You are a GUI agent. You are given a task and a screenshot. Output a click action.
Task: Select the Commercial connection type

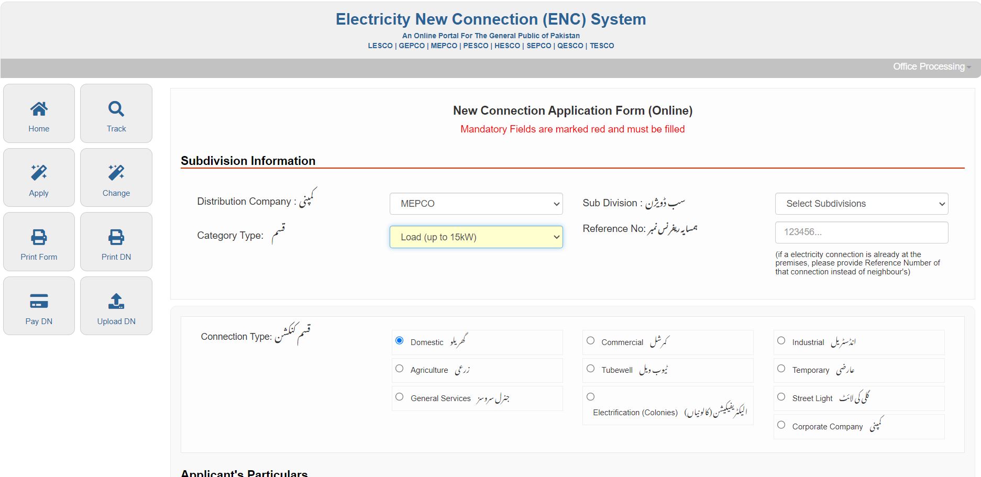(591, 340)
